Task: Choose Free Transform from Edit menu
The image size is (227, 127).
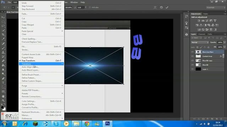Action: pyautogui.click(x=41, y=61)
